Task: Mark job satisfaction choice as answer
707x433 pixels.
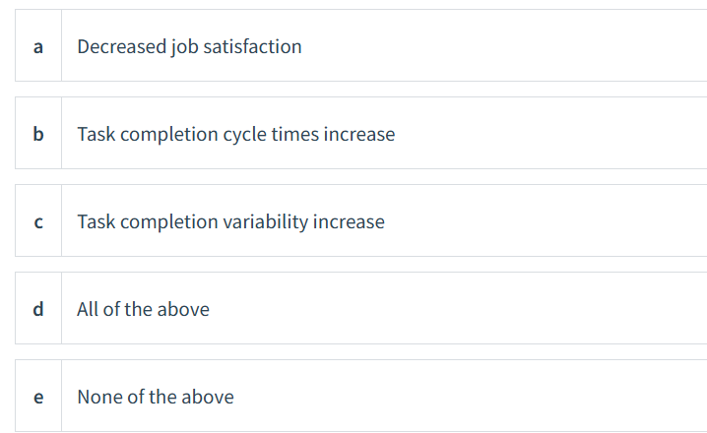Action: point(360,45)
